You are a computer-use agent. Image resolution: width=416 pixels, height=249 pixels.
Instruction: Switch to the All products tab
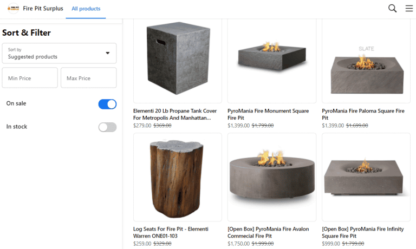pos(86,9)
